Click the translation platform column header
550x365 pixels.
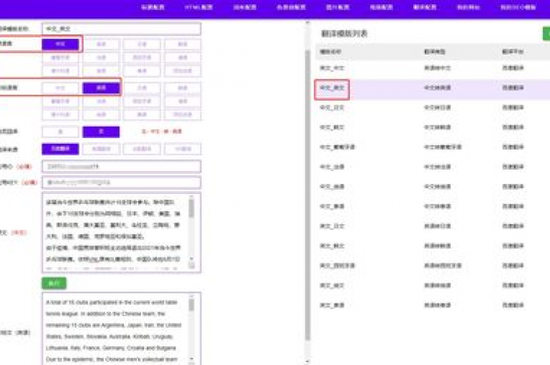[x=513, y=52]
